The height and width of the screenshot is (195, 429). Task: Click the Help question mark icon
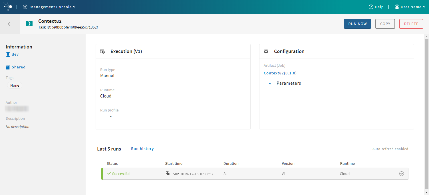pyautogui.click(x=371, y=7)
